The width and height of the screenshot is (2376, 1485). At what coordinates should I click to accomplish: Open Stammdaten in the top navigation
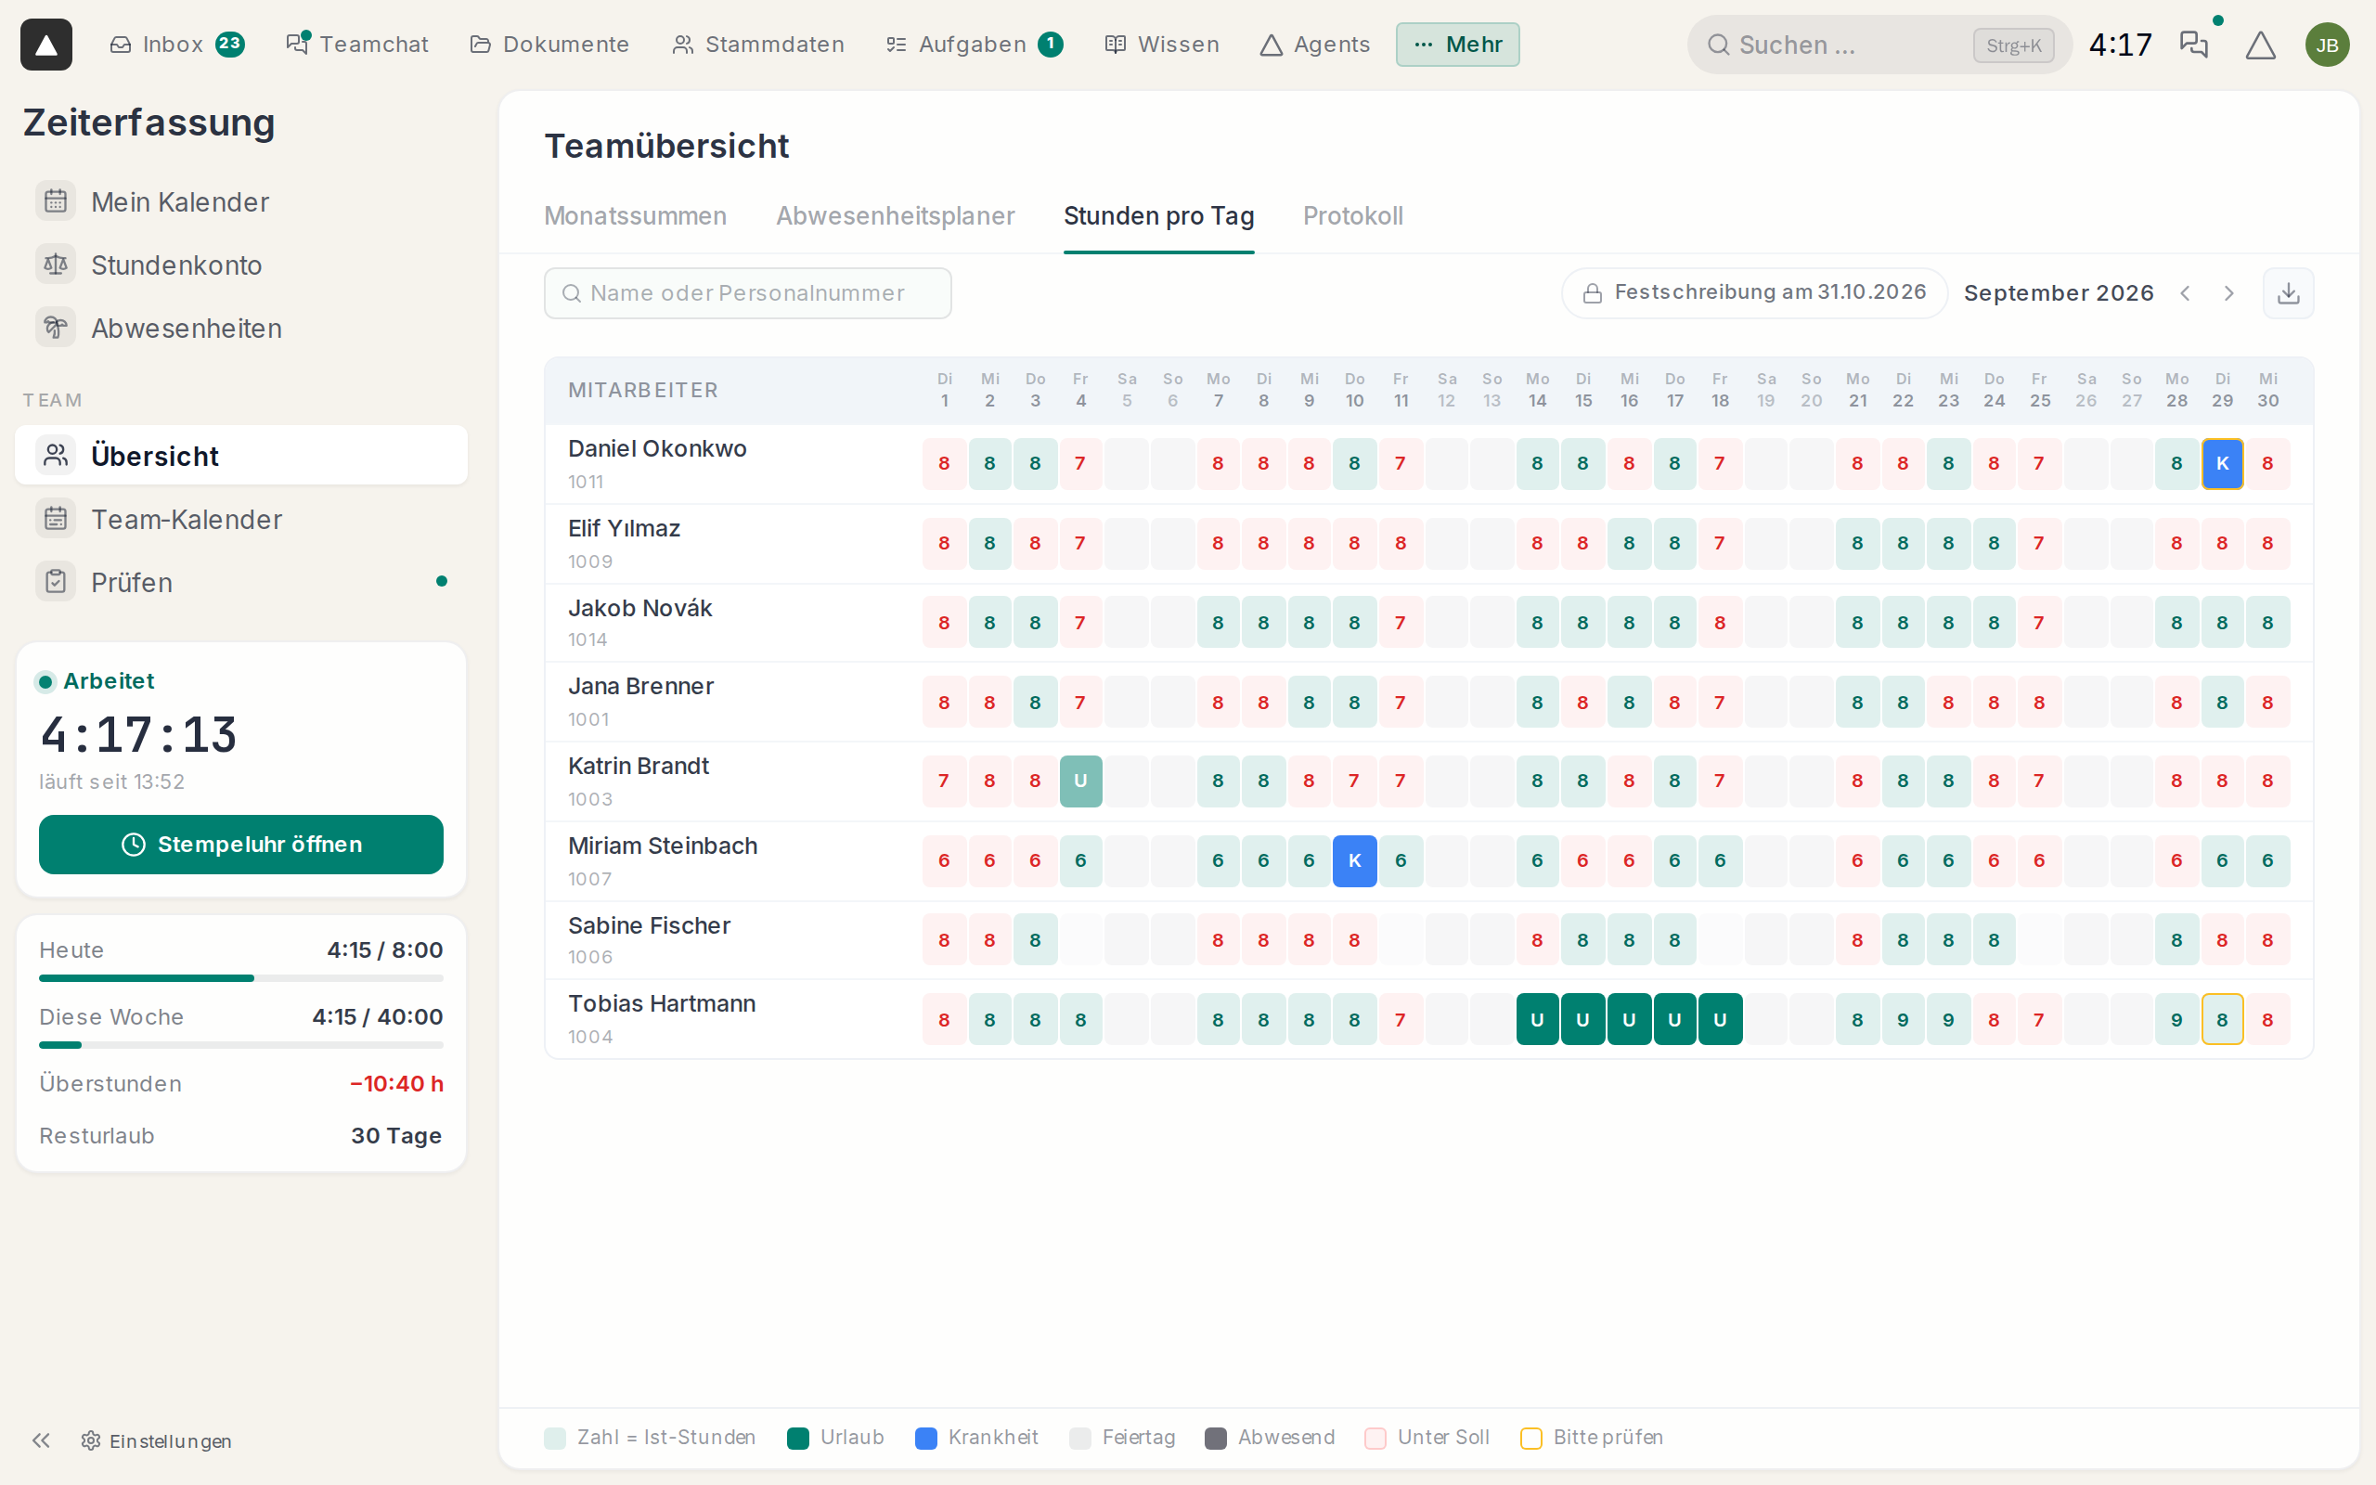point(758,45)
